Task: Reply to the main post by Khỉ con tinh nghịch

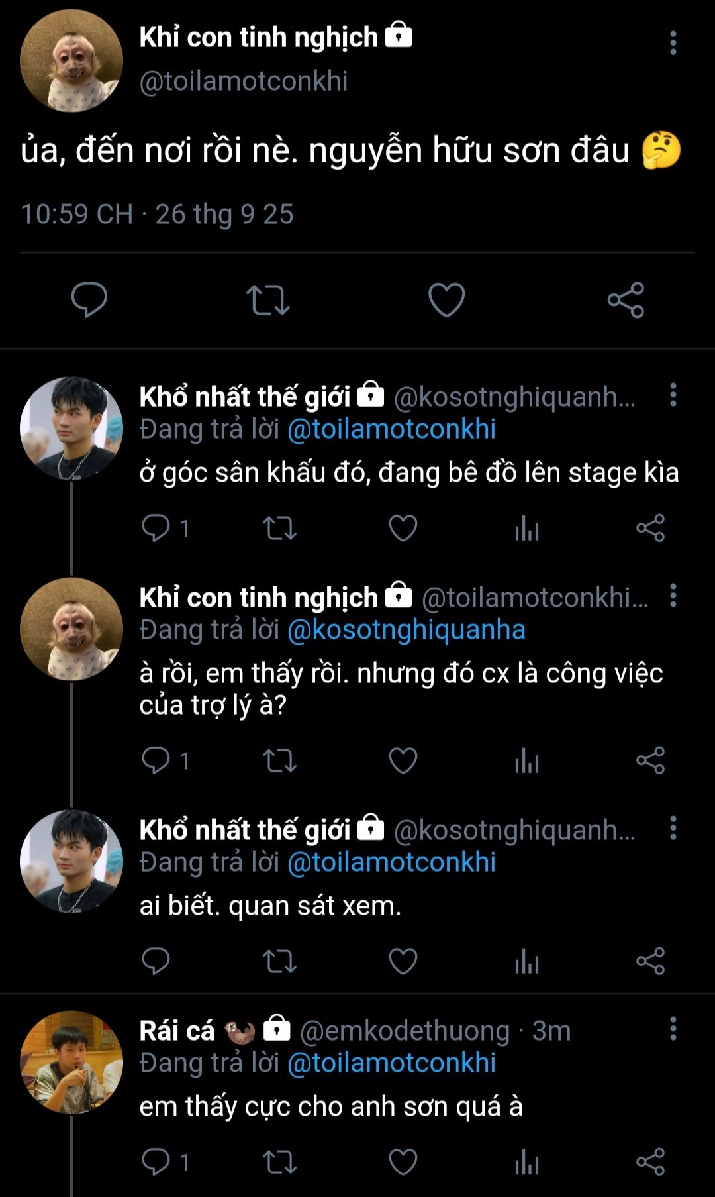Action: point(89,300)
